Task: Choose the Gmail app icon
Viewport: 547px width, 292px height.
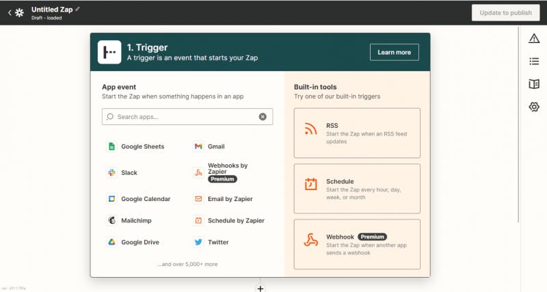Action: [x=198, y=146]
